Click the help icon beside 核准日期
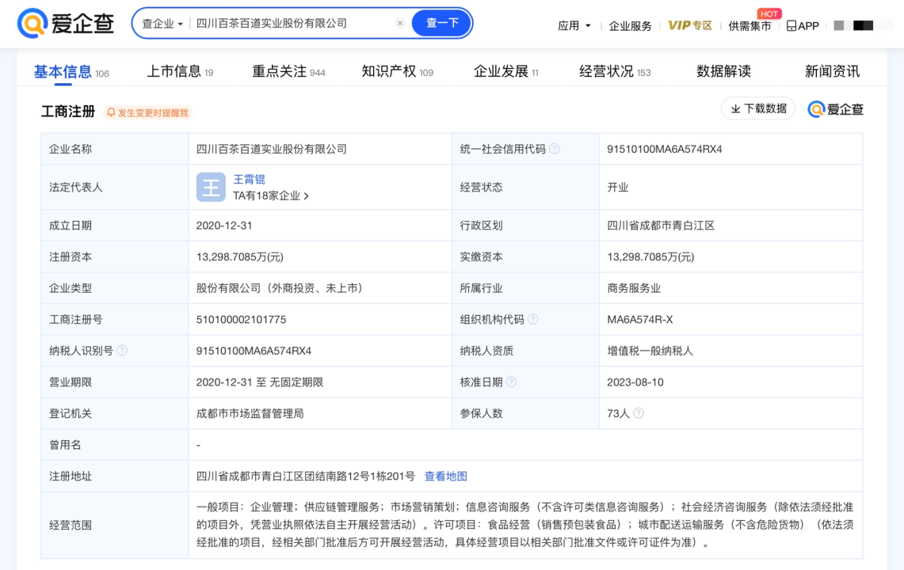The width and height of the screenshot is (904, 570). 511,382
